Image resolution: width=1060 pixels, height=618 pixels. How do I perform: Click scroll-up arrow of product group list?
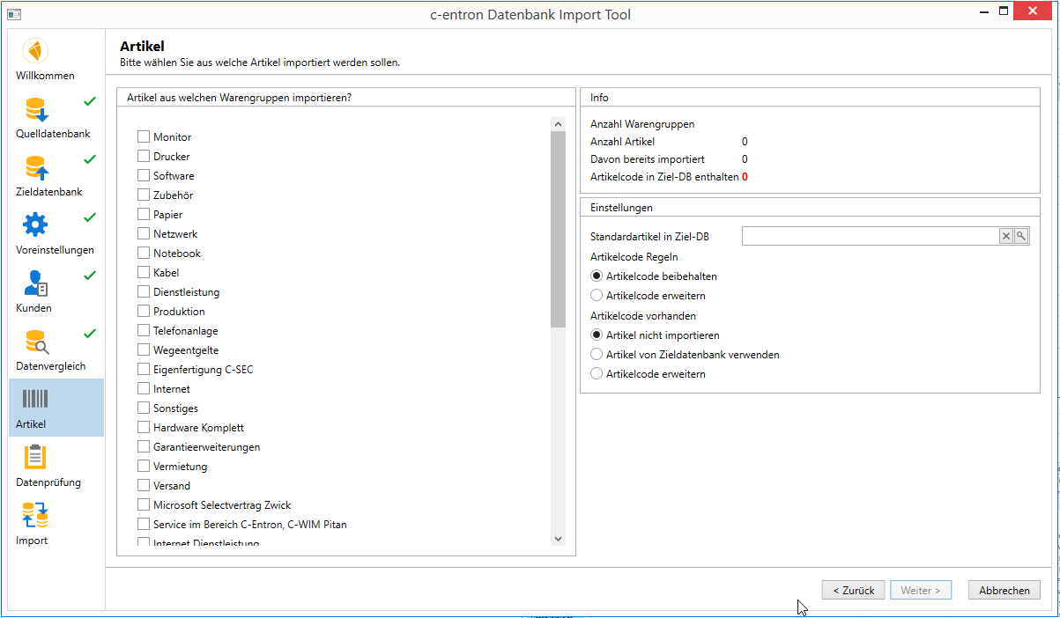(558, 125)
